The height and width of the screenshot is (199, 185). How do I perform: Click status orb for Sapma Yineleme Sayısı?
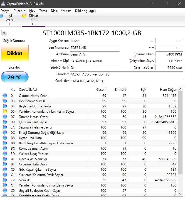coord(5,127)
